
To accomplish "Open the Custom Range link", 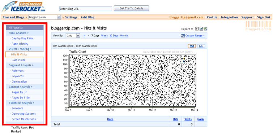I will click(195, 36).
